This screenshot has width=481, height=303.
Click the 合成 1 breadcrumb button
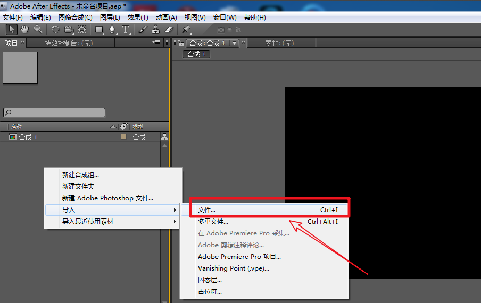(196, 55)
